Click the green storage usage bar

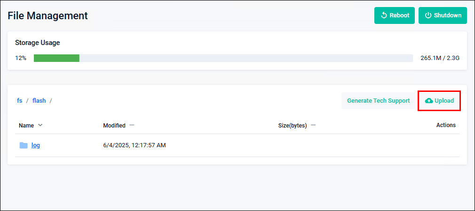56,58
